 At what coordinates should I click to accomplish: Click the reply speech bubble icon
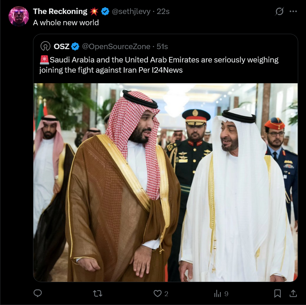pos(38,293)
